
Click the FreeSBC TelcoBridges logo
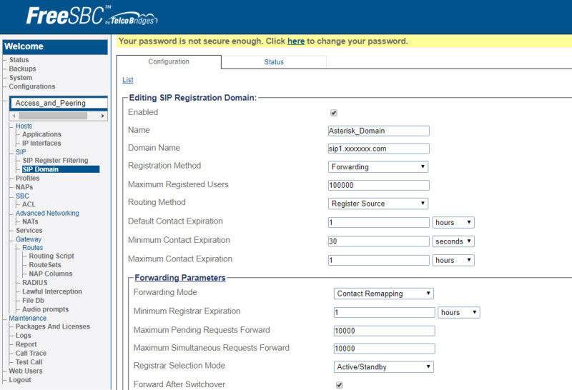pos(92,16)
